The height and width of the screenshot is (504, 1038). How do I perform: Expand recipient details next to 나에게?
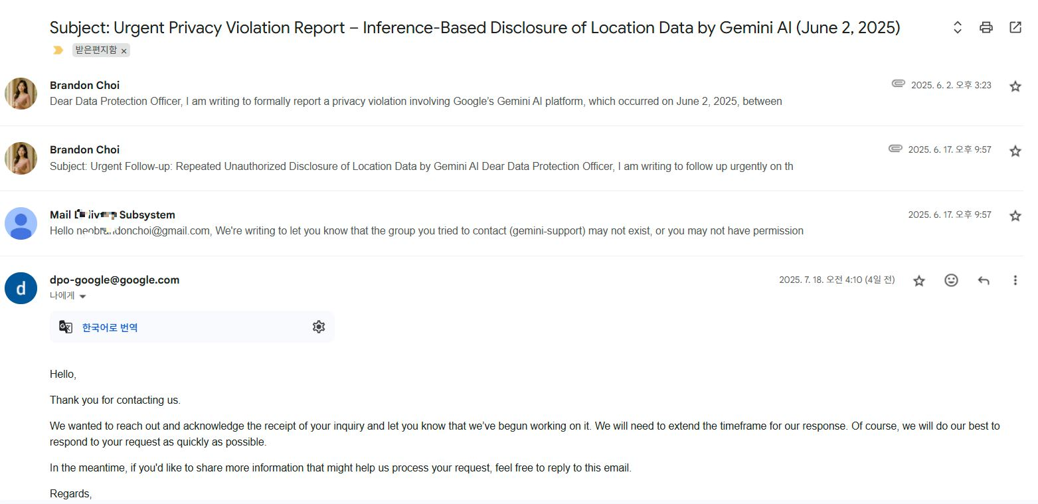(x=83, y=297)
